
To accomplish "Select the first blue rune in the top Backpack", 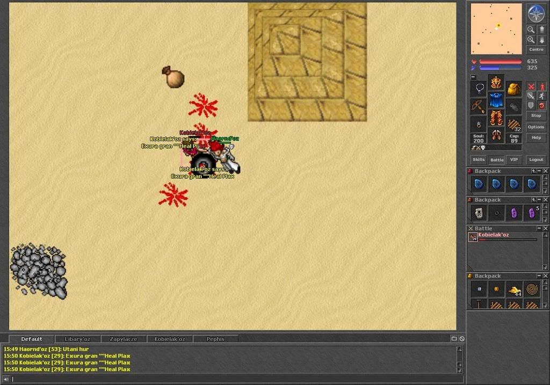I will pyautogui.click(x=479, y=184).
